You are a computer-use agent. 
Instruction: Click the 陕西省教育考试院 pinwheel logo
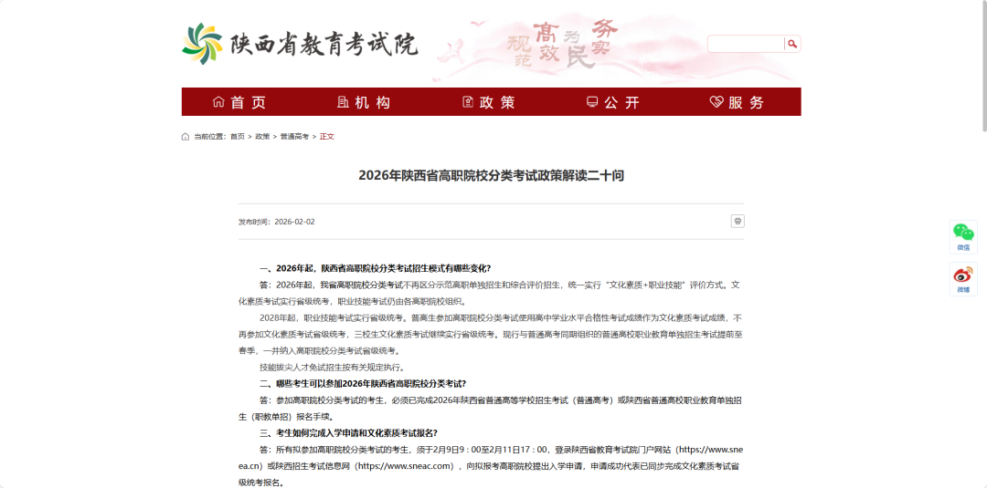pyautogui.click(x=202, y=44)
